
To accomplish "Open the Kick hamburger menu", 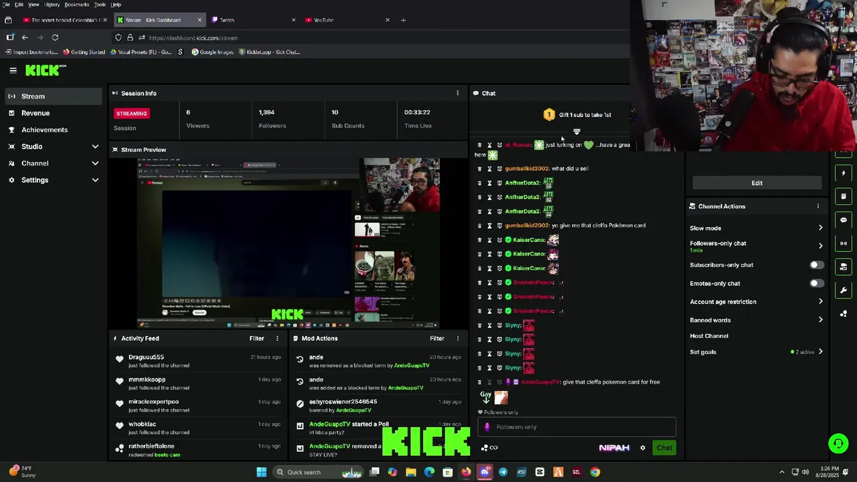I will click(13, 70).
